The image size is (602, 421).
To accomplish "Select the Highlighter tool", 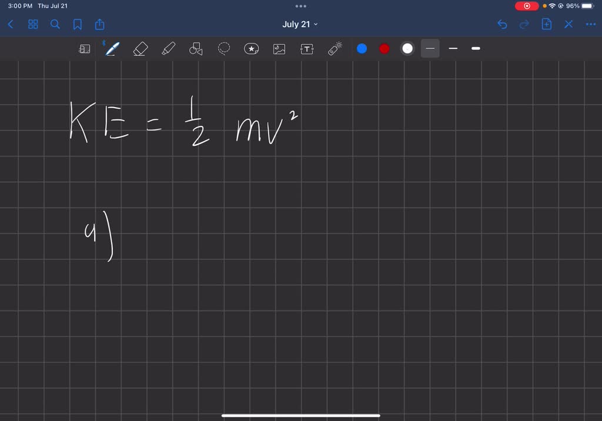I will tap(169, 49).
